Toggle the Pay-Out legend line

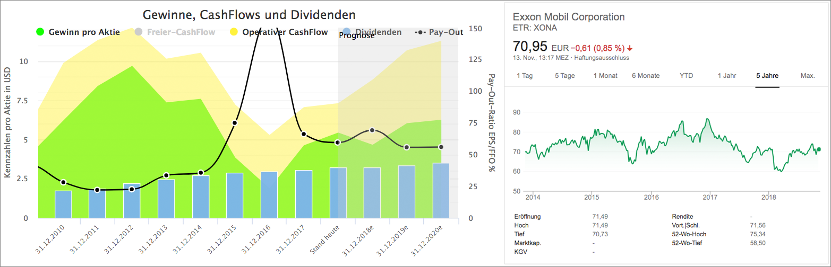pos(439,32)
